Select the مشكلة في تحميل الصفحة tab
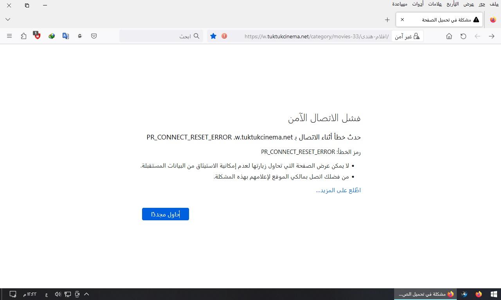501x300 pixels. tap(439, 20)
